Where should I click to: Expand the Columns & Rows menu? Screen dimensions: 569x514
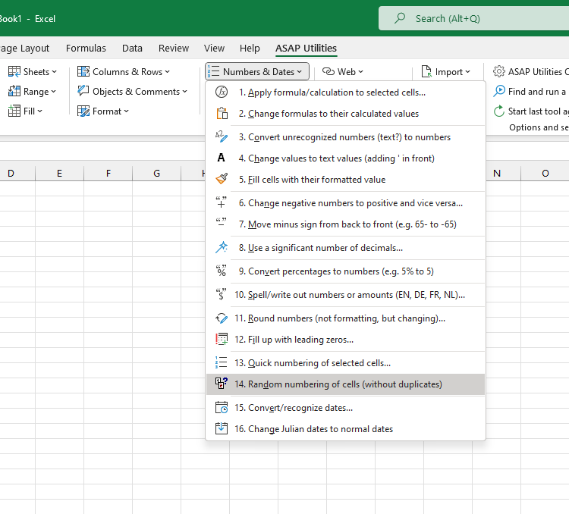tap(124, 71)
